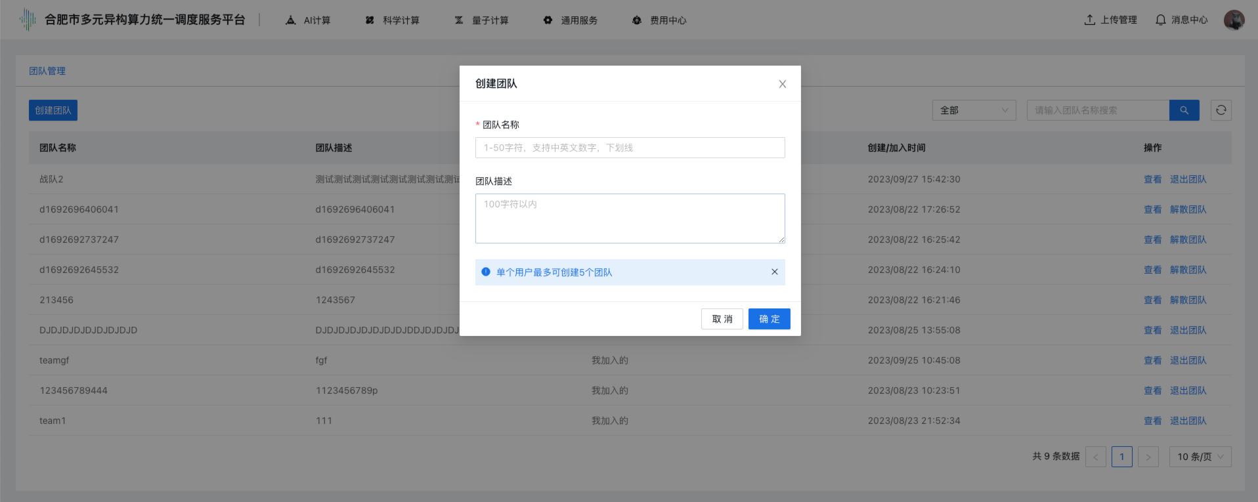This screenshot has width=1258, height=502.
Task: Close the 创建团队 dialog with X
Action: pyautogui.click(x=782, y=84)
